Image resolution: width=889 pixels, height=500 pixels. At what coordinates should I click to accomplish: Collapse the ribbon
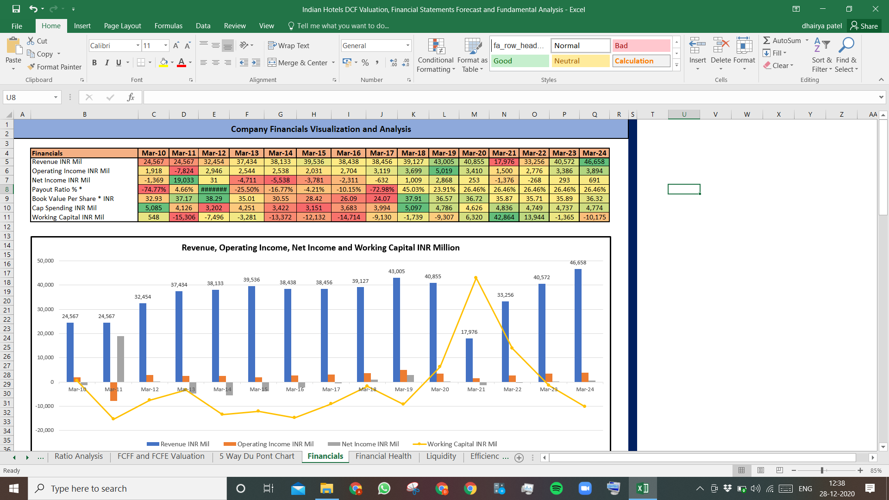881,80
